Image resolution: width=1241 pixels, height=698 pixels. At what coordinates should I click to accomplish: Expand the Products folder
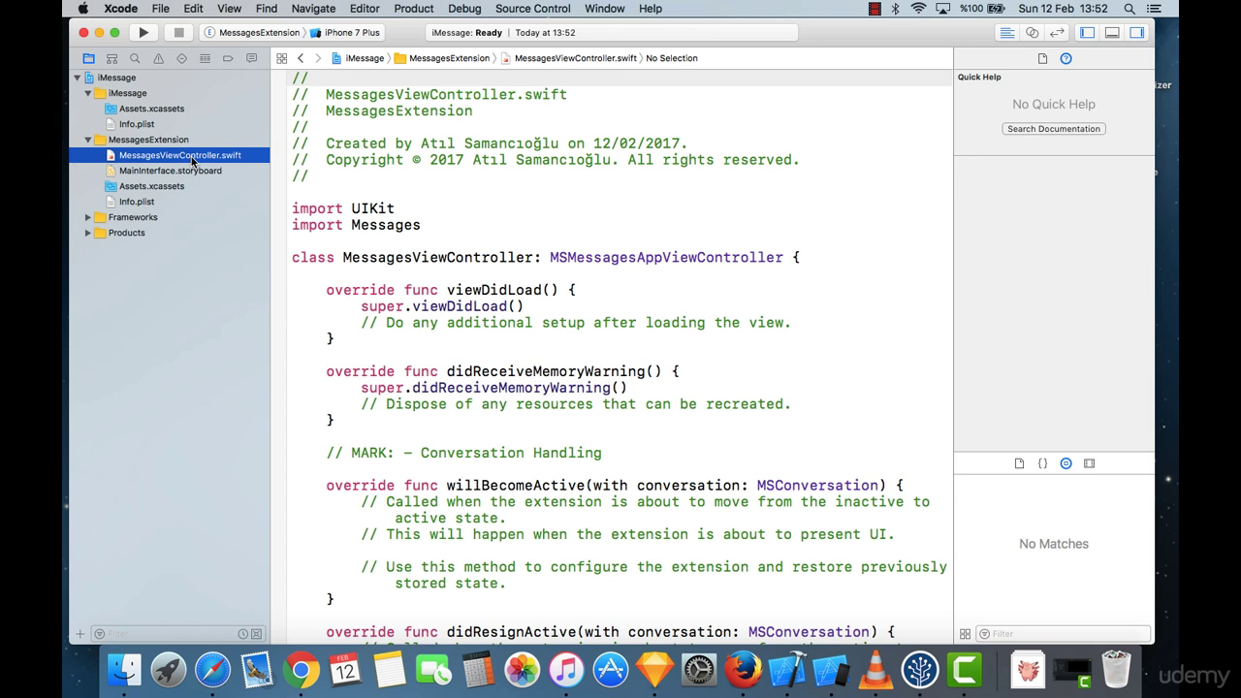click(88, 233)
